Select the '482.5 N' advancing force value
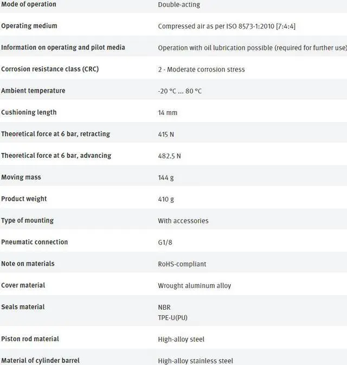347x365 pixels. [x=169, y=156]
